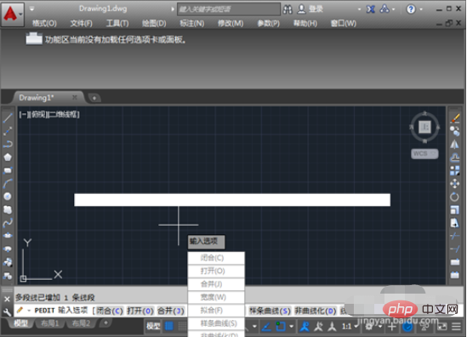Toggle object snap square icon
This screenshot has width=467, height=337.
tap(280, 326)
